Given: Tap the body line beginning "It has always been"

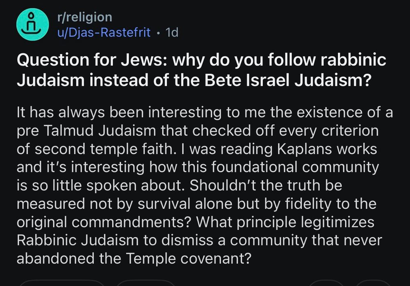Looking at the screenshot, I should (x=204, y=112).
